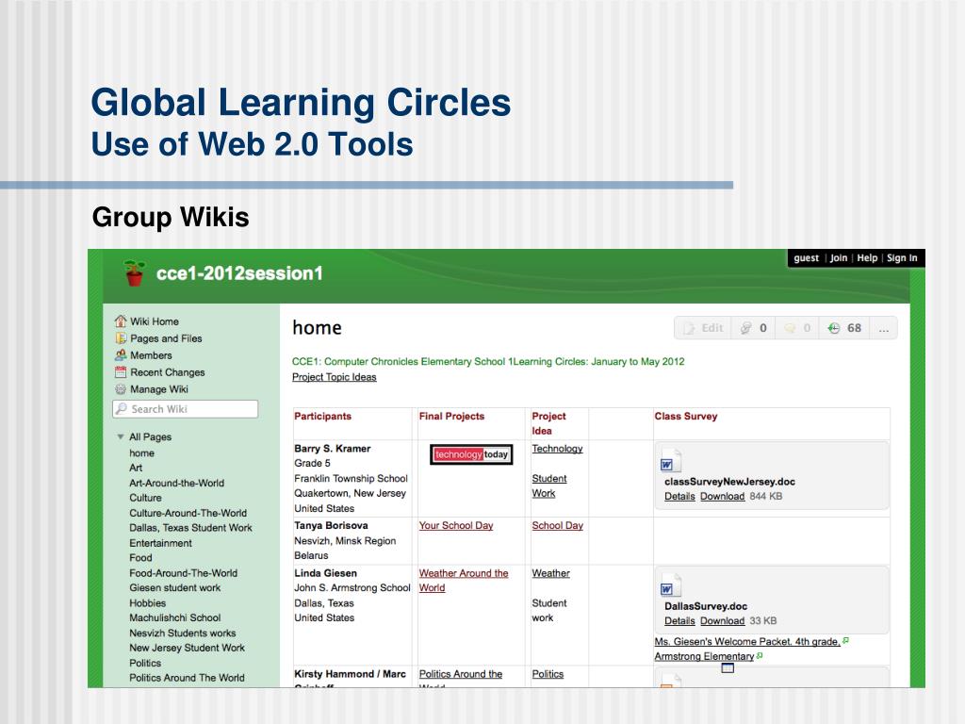Image resolution: width=965 pixels, height=724 pixels.
Task: Click the Edit page button
Action: pyautogui.click(x=703, y=328)
